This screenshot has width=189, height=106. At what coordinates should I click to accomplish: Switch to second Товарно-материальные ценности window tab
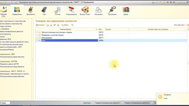tap(136, 103)
